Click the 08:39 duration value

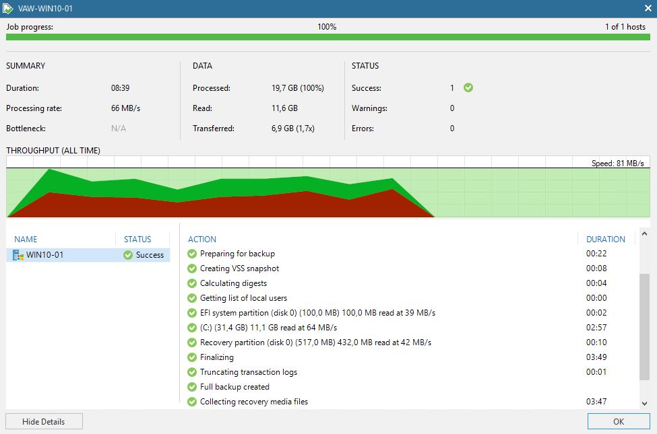point(120,88)
